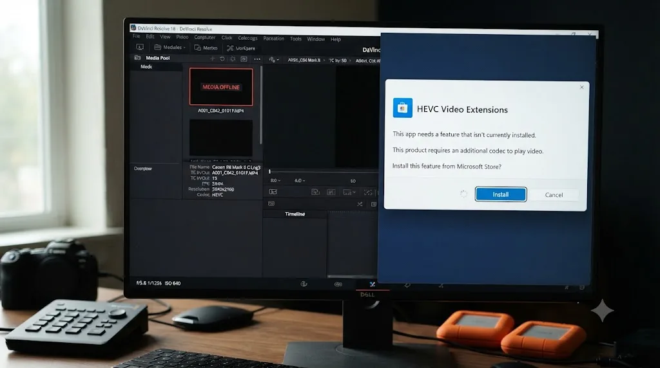Expand the '8:0' dropdown under the viewer
660x368 pixels.
[275, 180]
